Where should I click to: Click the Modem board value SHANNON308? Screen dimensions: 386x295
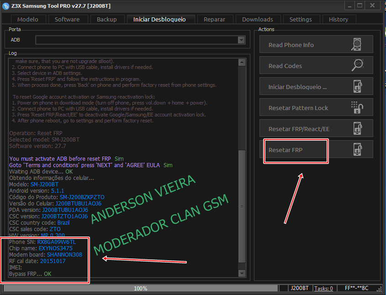click(64, 255)
